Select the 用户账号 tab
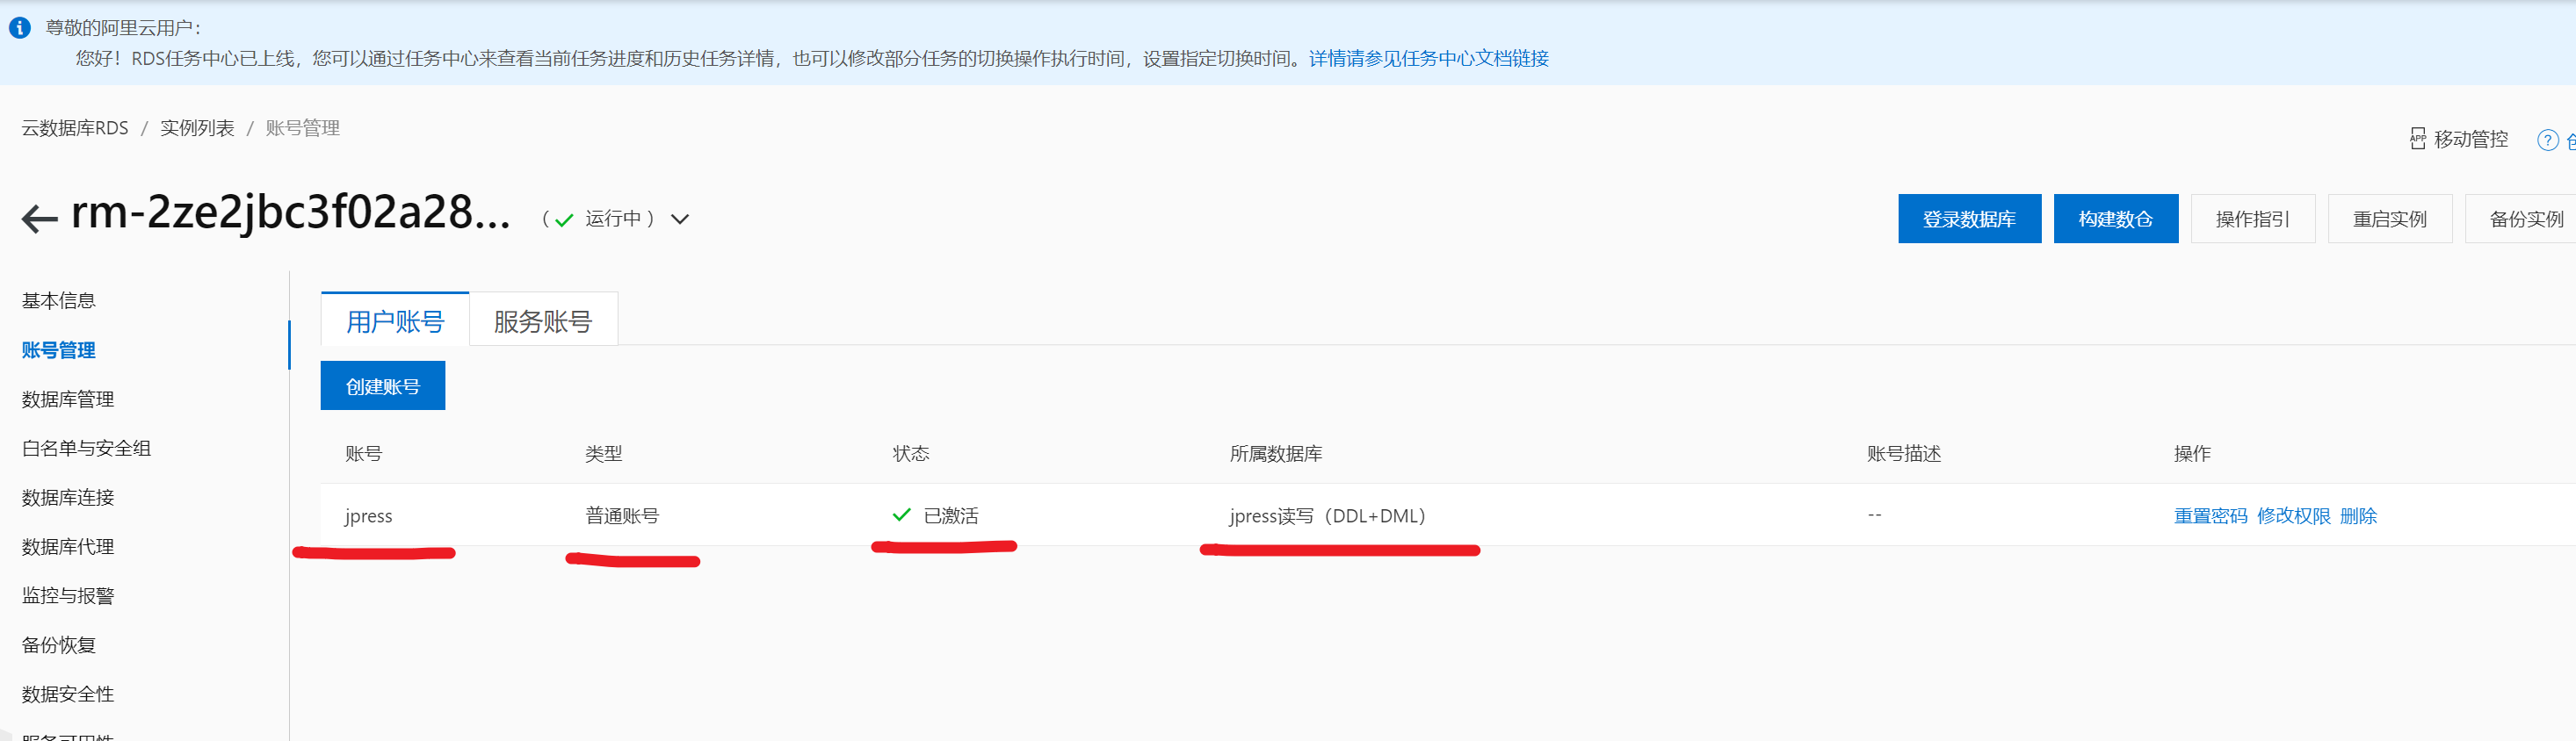 [395, 320]
